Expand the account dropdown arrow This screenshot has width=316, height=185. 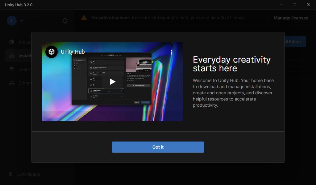point(22,21)
